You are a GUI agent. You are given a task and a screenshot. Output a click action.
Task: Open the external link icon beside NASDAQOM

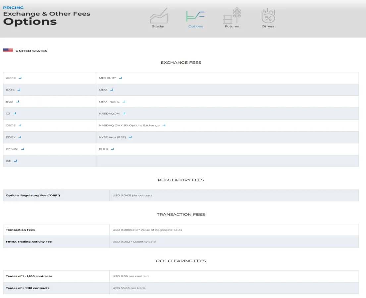(124, 113)
